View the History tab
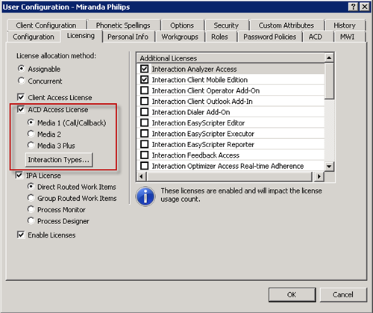The width and height of the screenshot is (373, 313). (345, 25)
